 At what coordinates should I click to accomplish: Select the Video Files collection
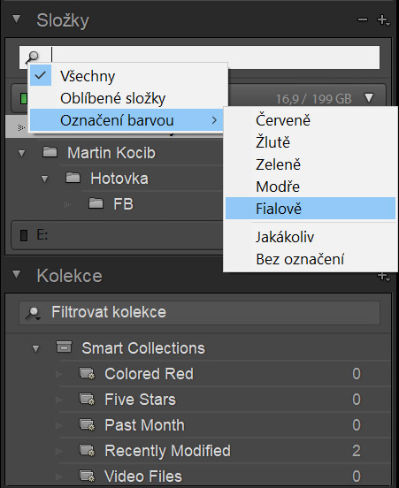(x=143, y=477)
